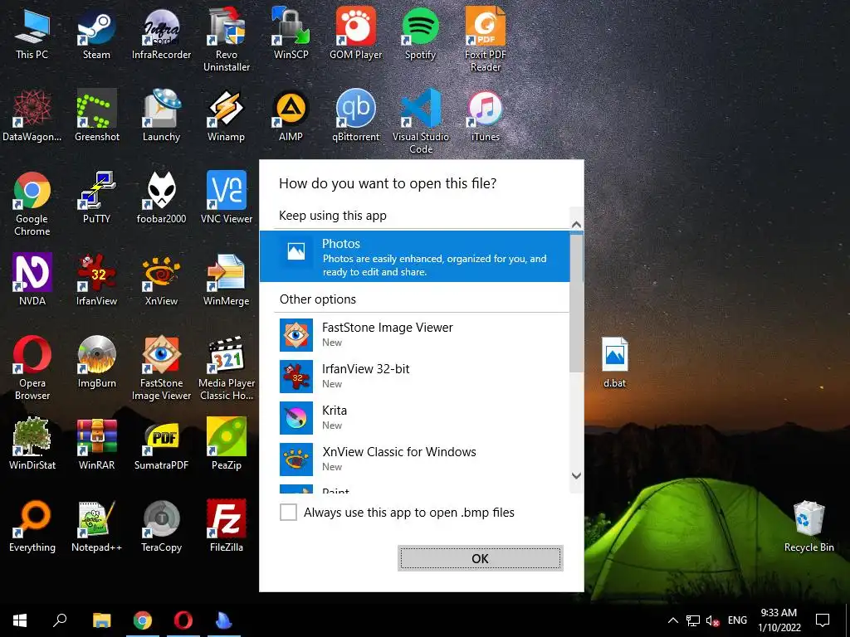Select the NVDA desktop shortcut
Screen dimensions: 850x637
coord(32,280)
